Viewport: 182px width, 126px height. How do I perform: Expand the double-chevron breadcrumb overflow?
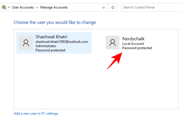click(9, 7)
